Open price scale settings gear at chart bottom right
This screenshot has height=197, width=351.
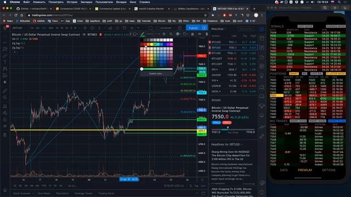coord(202,179)
